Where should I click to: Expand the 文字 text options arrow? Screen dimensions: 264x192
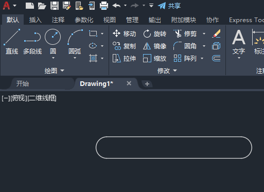tap(239, 58)
